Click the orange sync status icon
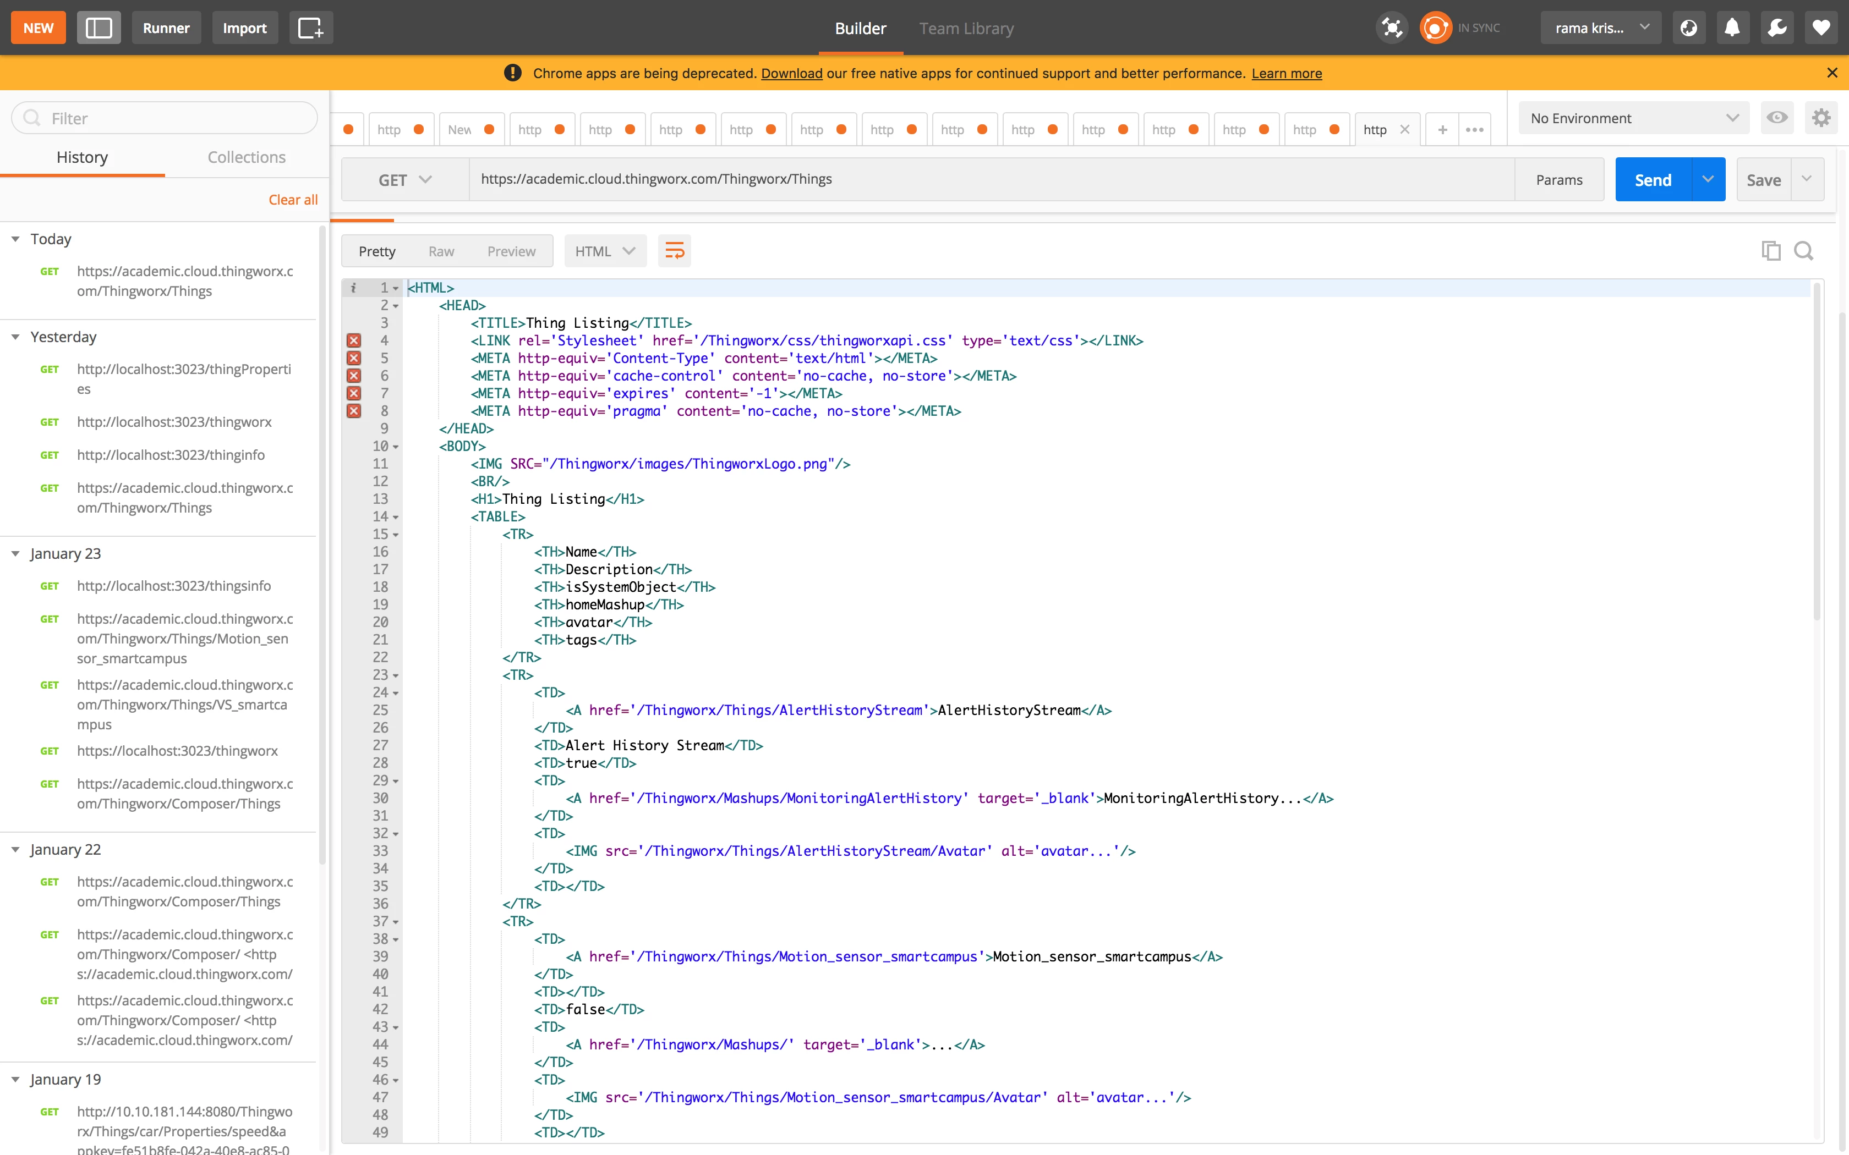 coord(1436,28)
